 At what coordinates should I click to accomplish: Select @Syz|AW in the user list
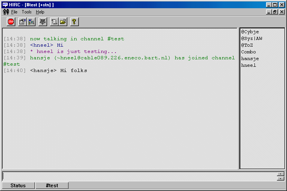pos(251,38)
